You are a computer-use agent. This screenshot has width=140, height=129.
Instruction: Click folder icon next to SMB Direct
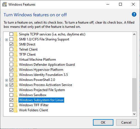[16, 44]
